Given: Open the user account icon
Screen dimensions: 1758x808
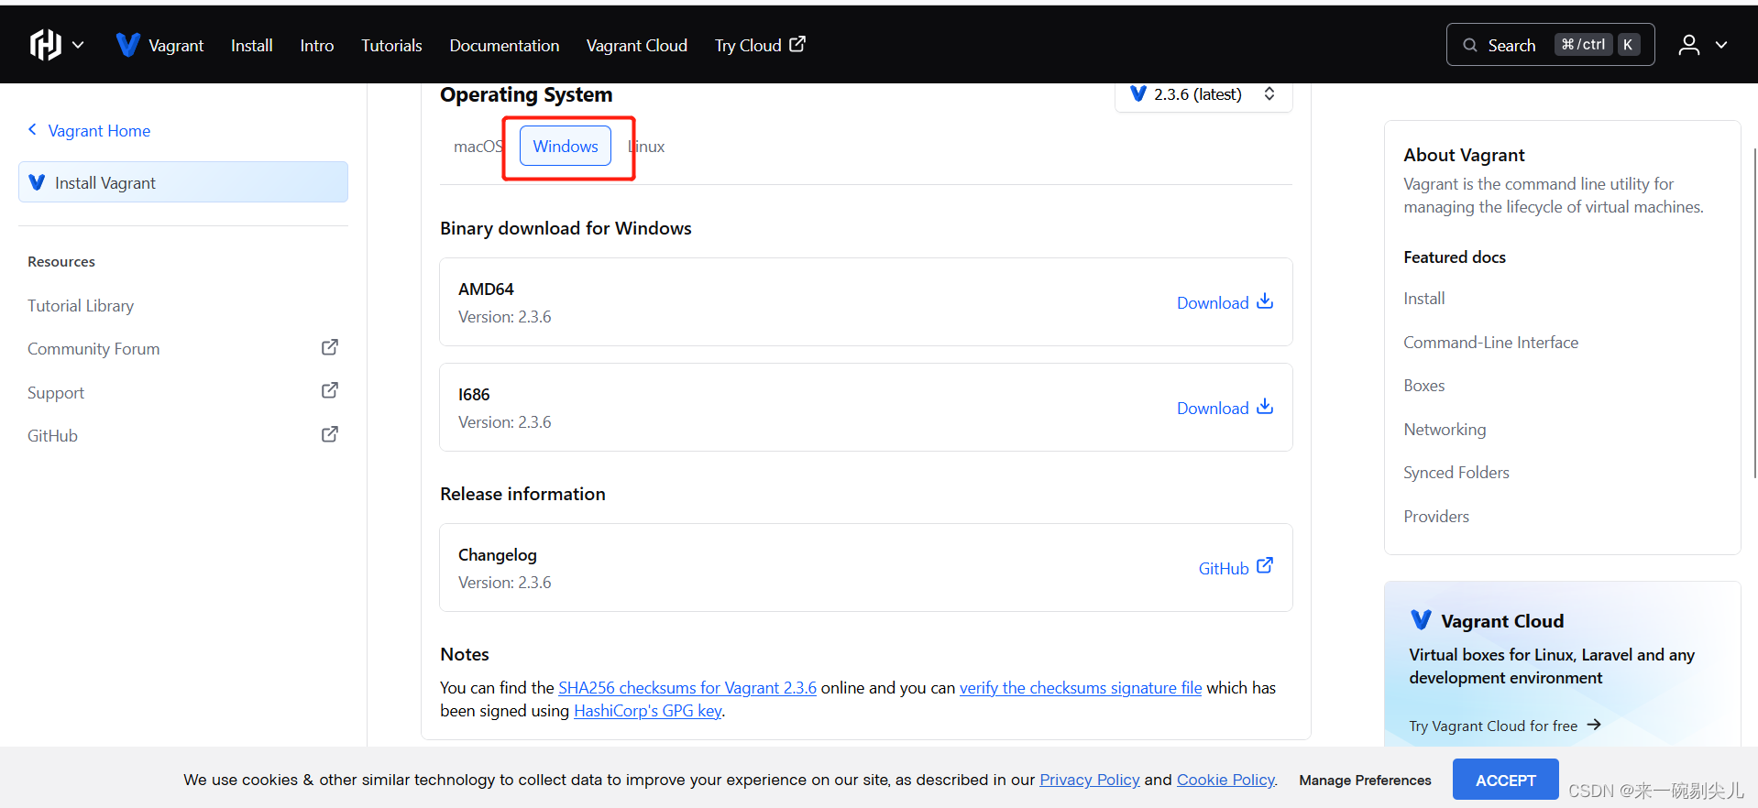Looking at the screenshot, I should tap(1689, 45).
